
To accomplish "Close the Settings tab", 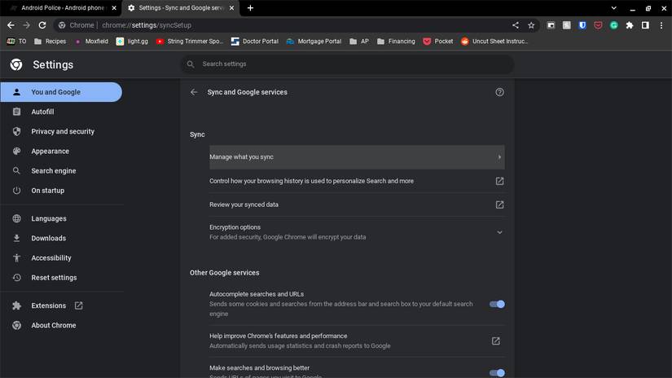I will point(232,7).
